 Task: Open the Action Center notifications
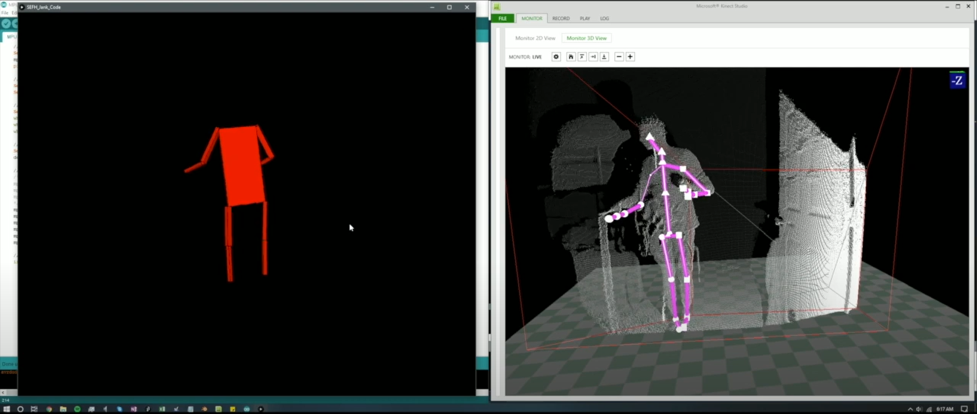coord(964,409)
